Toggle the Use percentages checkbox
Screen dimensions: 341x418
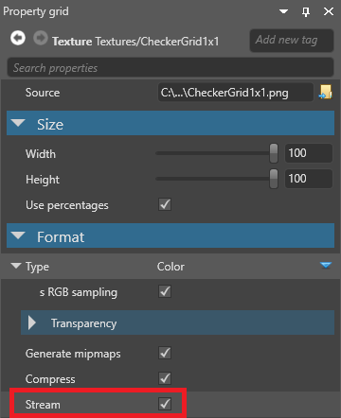[x=165, y=204]
